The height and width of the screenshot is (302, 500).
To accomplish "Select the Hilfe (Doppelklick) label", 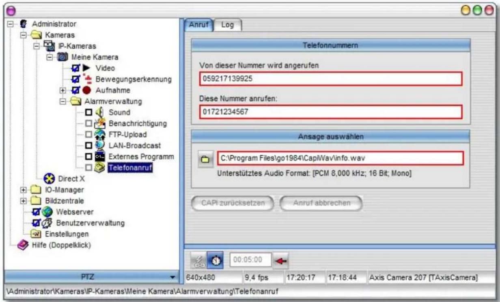I will 62,245.
